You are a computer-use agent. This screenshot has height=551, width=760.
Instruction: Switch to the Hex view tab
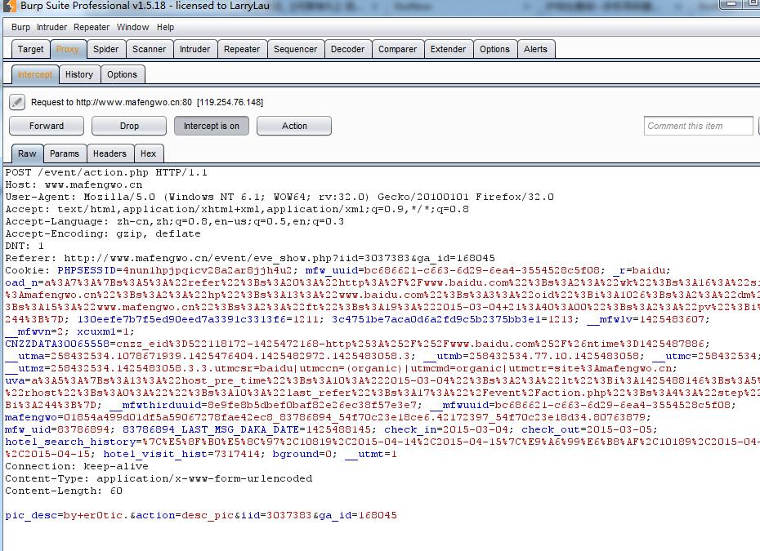click(148, 153)
